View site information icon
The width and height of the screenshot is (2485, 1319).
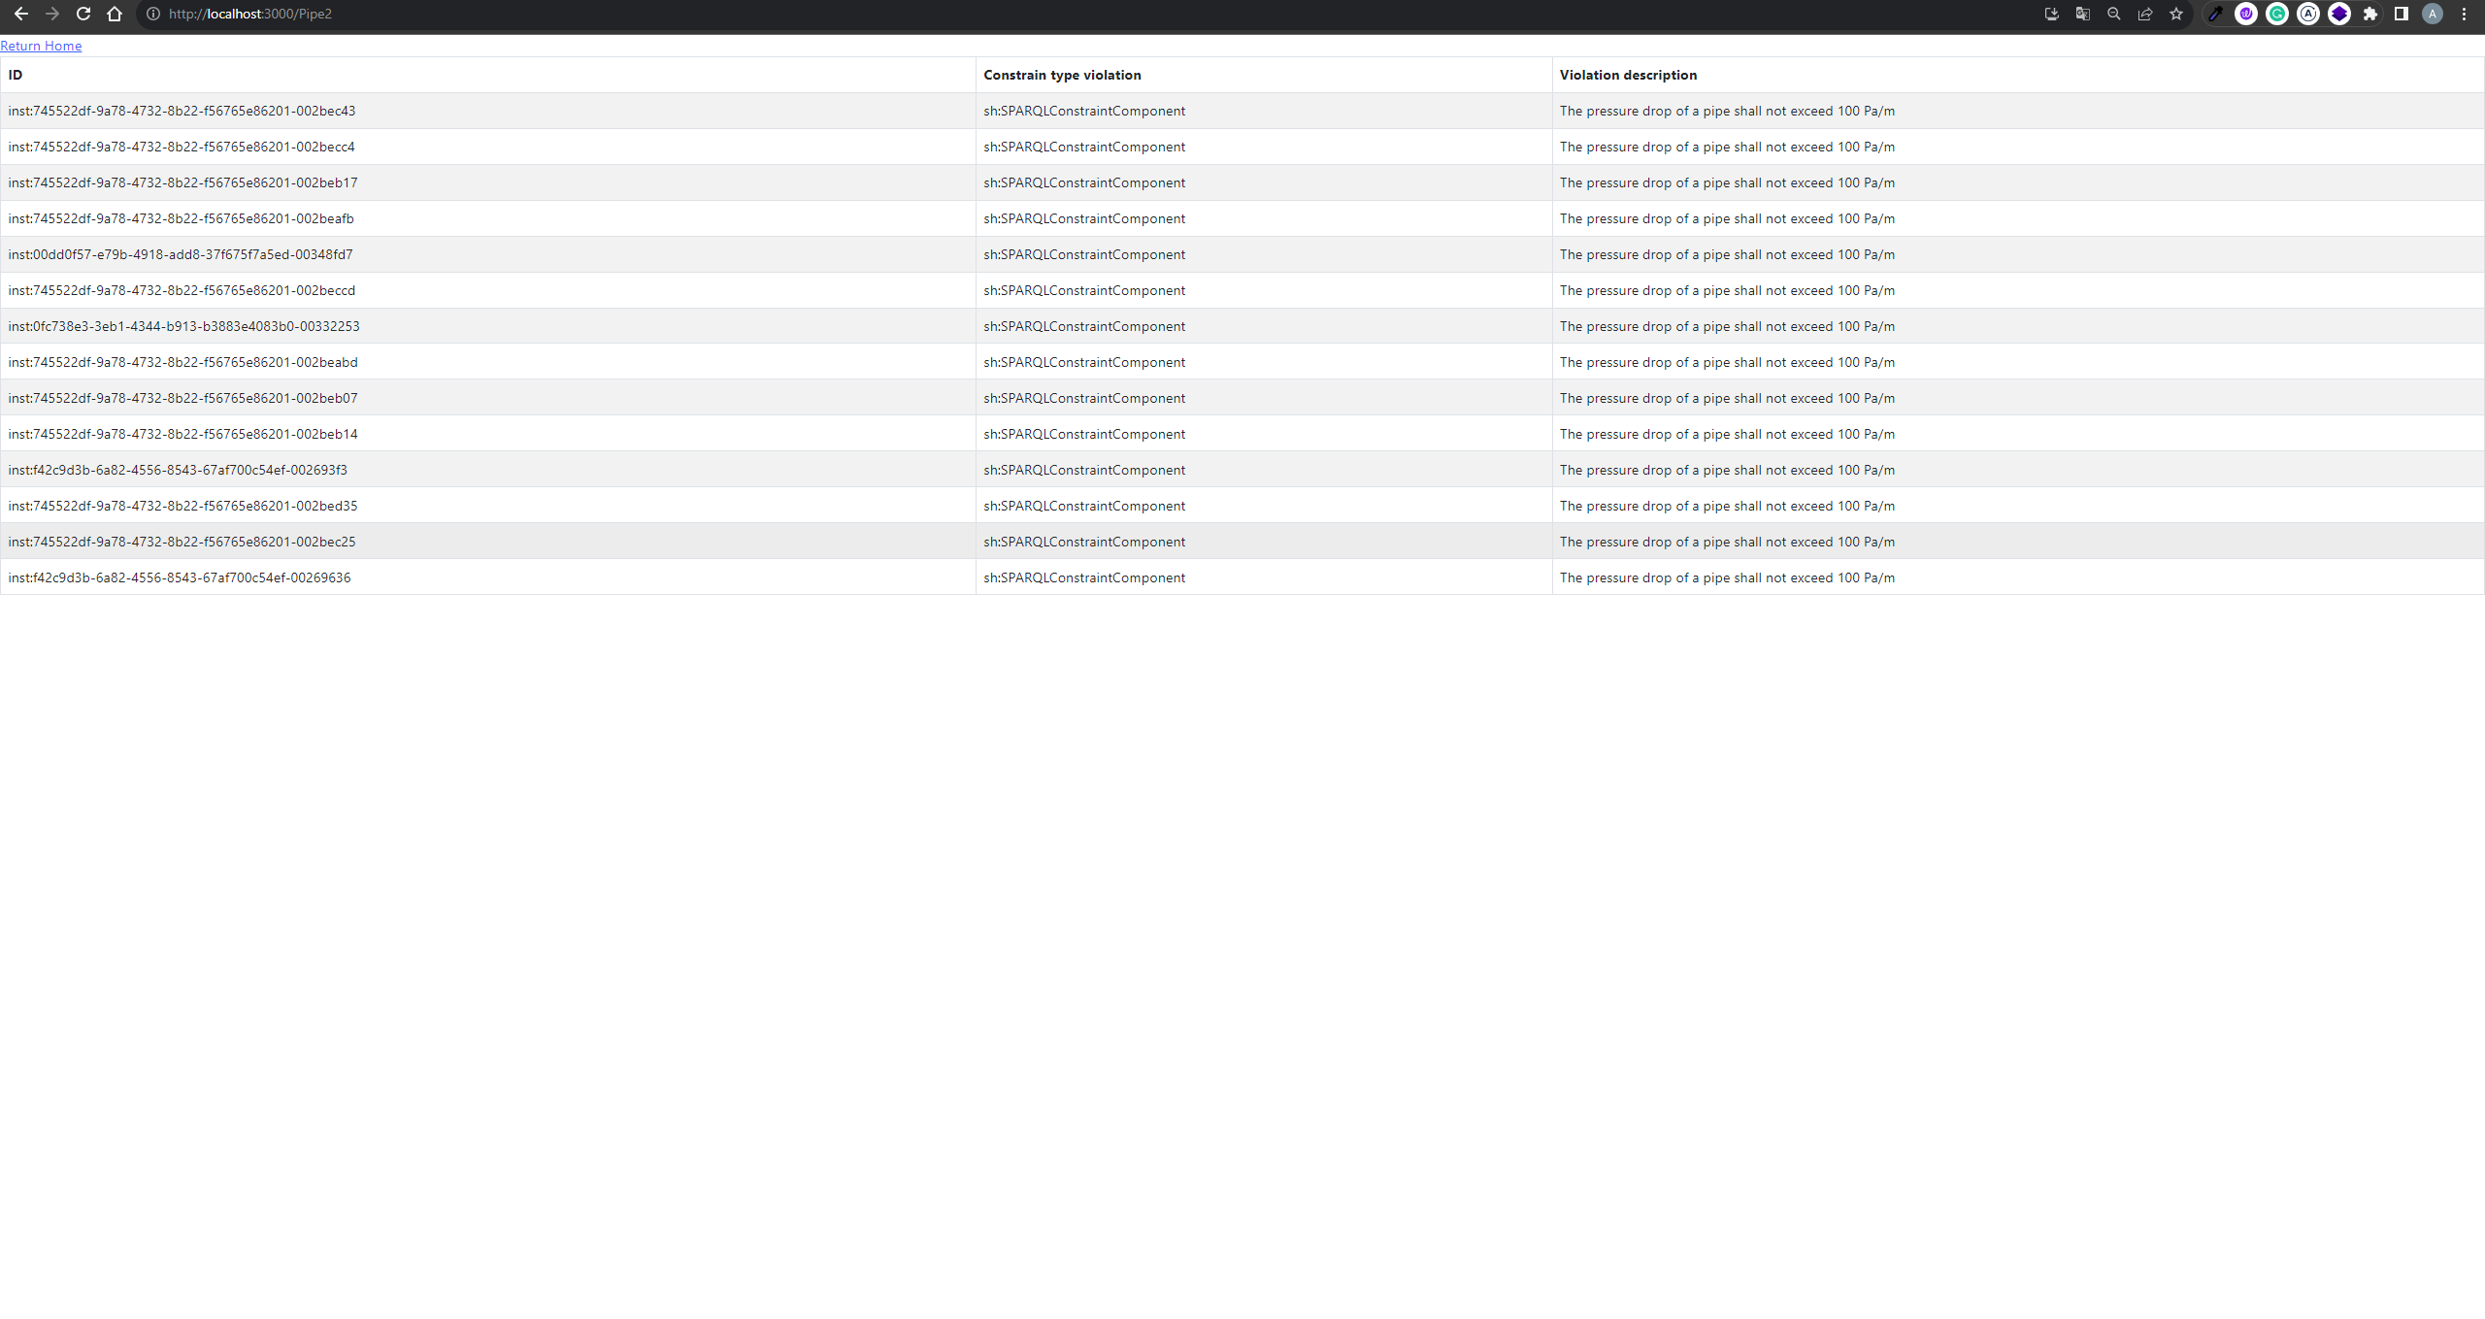pyautogui.click(x=152, y=14)
